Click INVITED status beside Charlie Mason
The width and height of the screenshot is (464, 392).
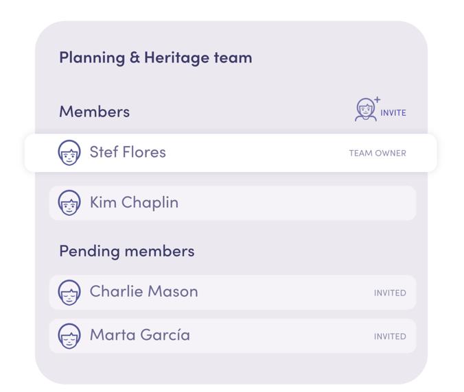(390, 293)
